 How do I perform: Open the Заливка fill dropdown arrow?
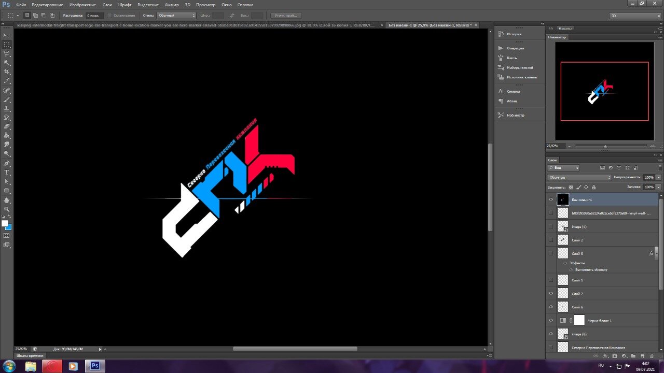point(658,187)
